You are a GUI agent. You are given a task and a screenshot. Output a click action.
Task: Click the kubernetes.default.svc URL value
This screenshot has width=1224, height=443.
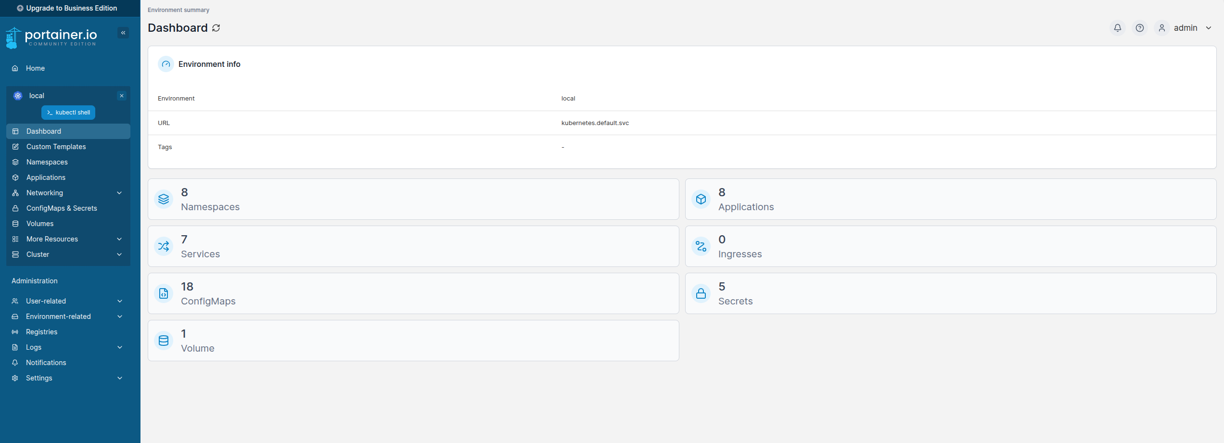pyautogui.click(x=595, y=123)
